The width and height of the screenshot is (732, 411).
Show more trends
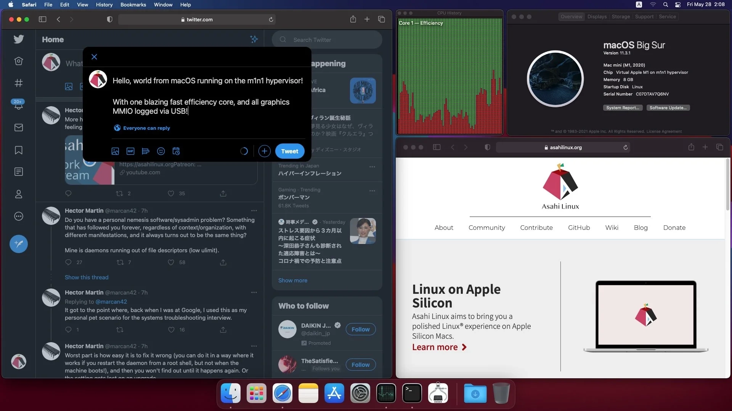[292, 280]
